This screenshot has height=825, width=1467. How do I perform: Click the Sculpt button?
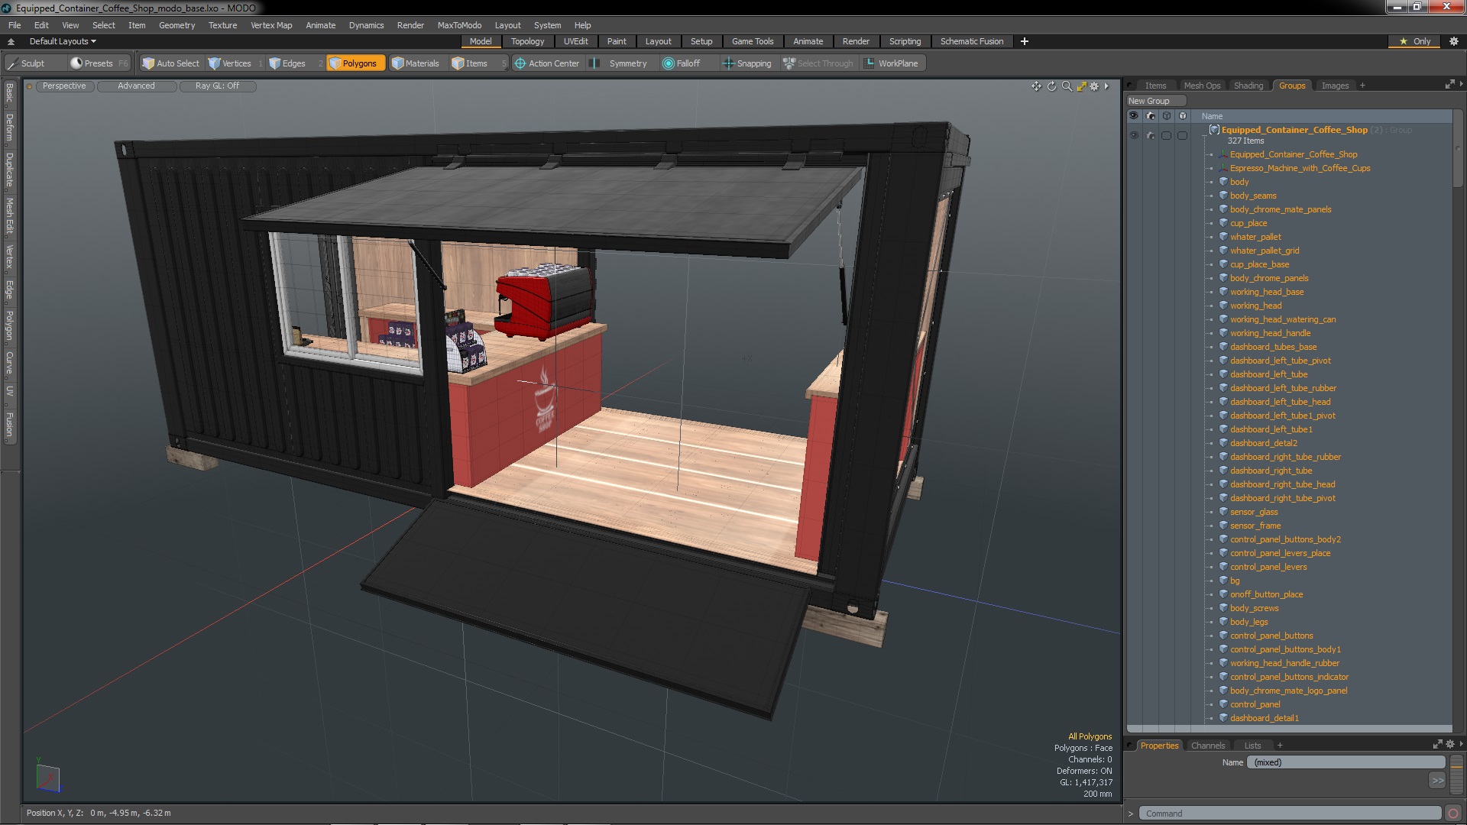click(32, 63)
